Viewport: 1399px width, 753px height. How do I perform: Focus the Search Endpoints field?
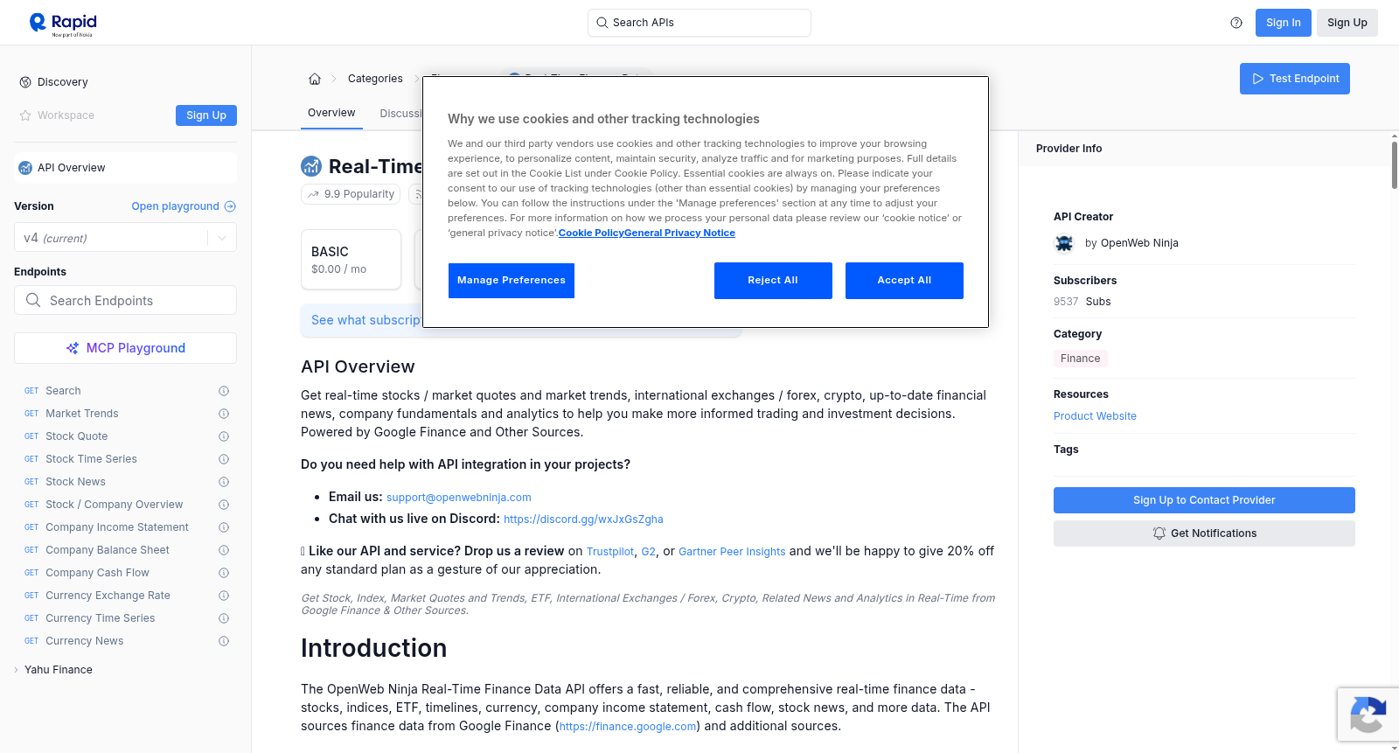tap(125, 300)
